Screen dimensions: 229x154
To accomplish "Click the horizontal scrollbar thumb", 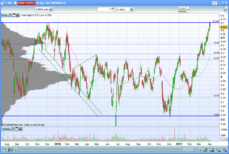I will (x=188, y=150).
